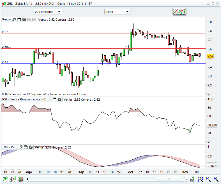Viewport: 221px width, 184px height.
Task: Maximize the Precio price panel
Action: click(x=19, y=20)
